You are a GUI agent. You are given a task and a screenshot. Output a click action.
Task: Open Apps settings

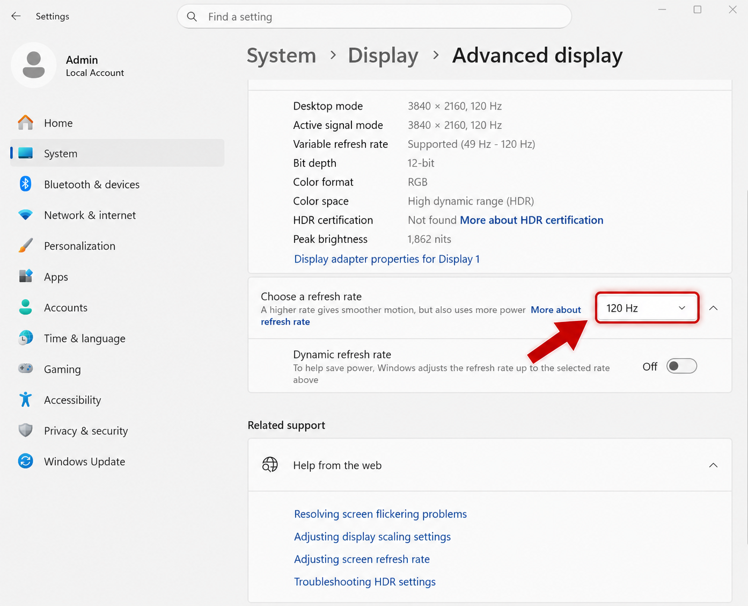click(117, 277)
